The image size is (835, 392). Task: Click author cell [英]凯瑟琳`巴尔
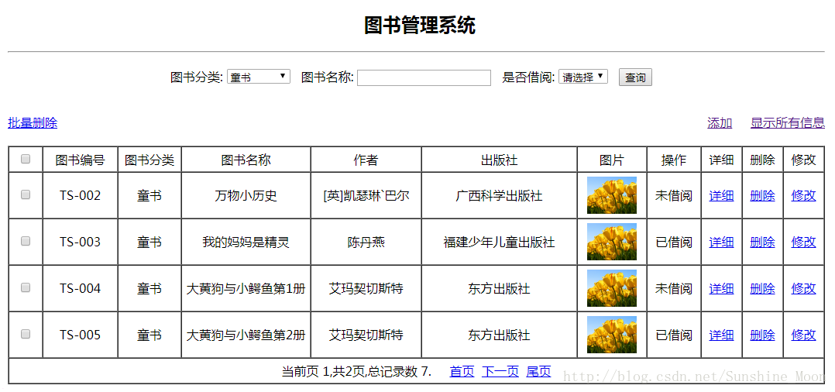click(366, 195)
